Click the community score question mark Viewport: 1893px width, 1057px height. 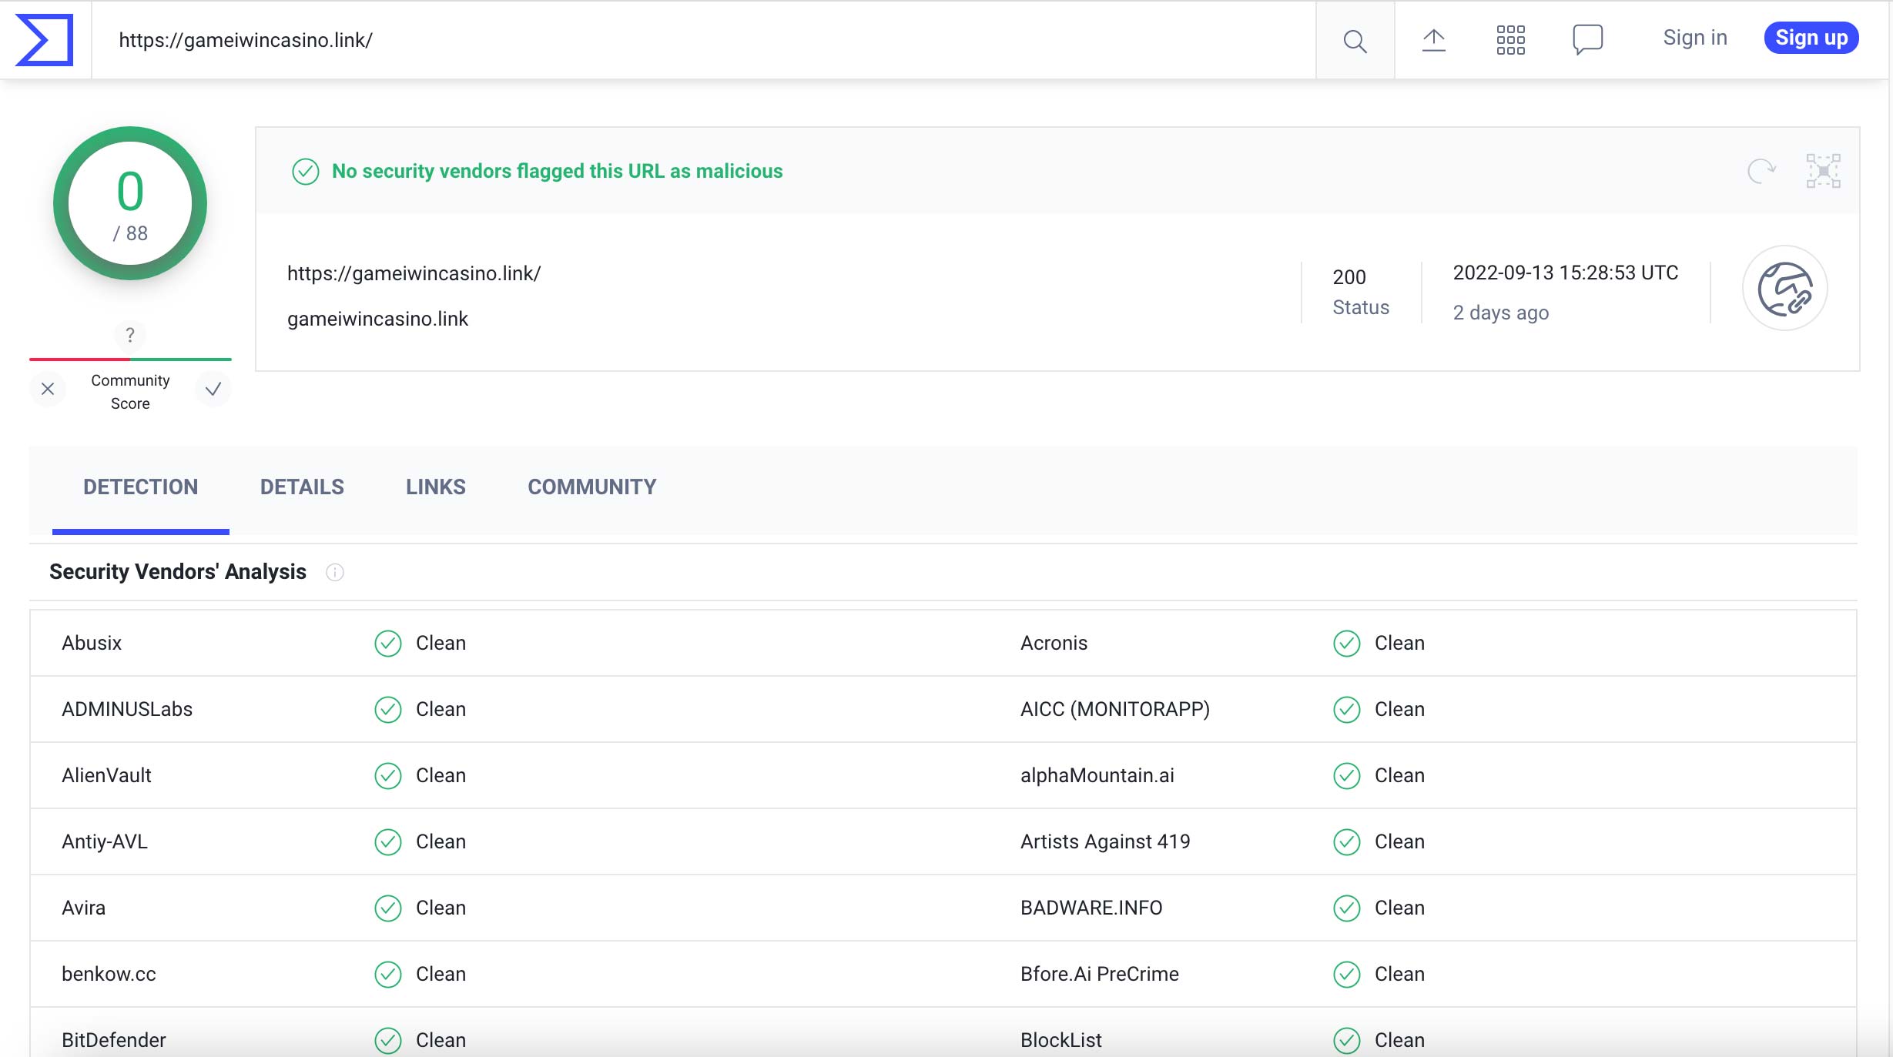pos(130,335)
